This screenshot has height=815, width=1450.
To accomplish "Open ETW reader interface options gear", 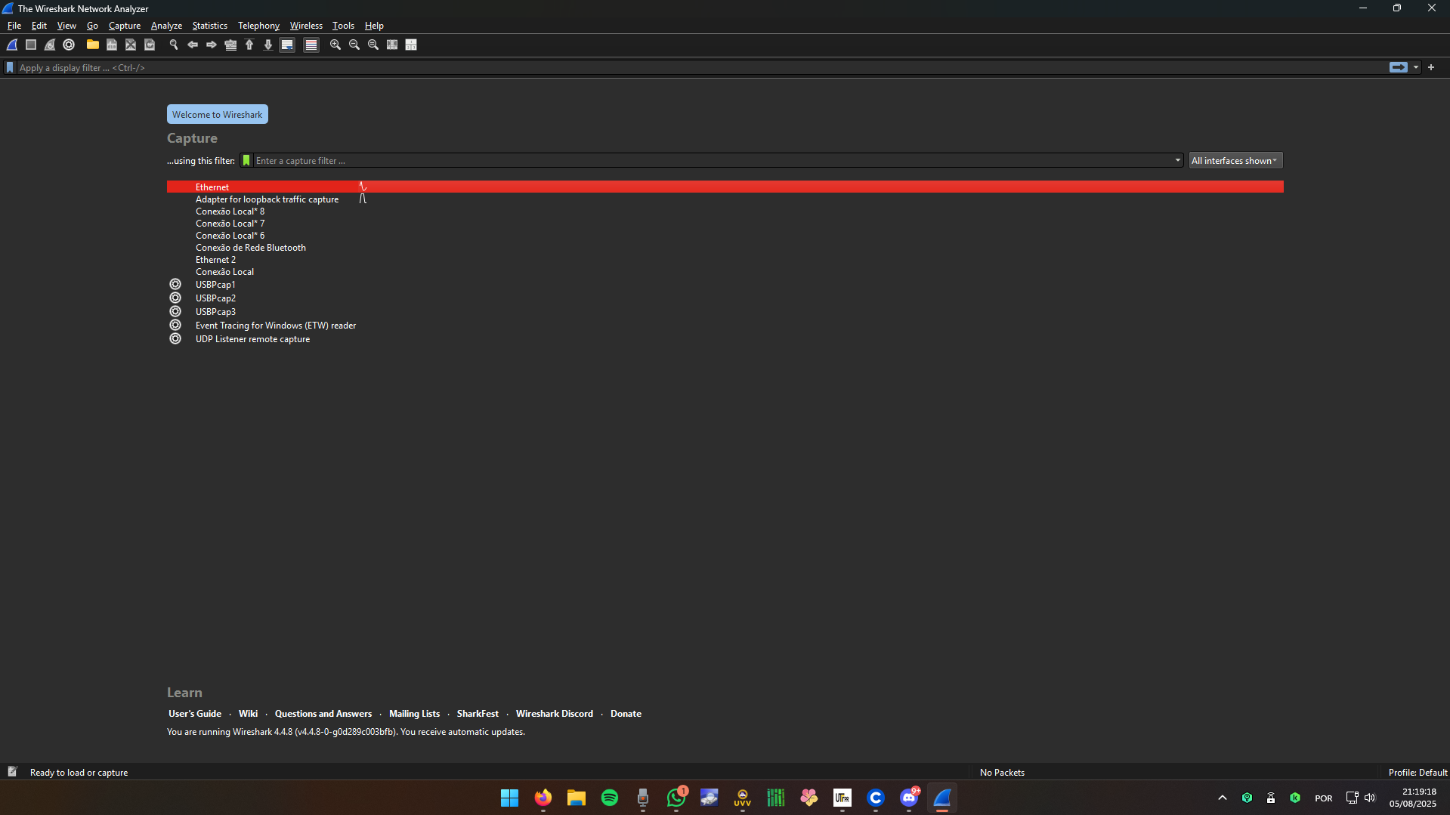I will tap(175, 326).
